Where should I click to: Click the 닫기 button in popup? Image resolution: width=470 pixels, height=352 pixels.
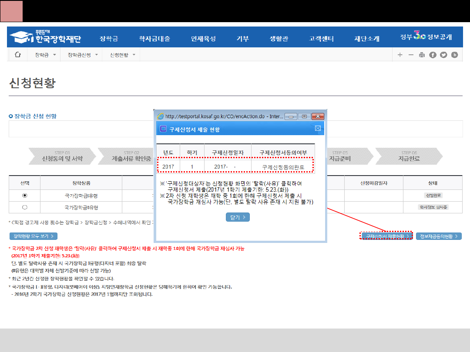point(238,217)
